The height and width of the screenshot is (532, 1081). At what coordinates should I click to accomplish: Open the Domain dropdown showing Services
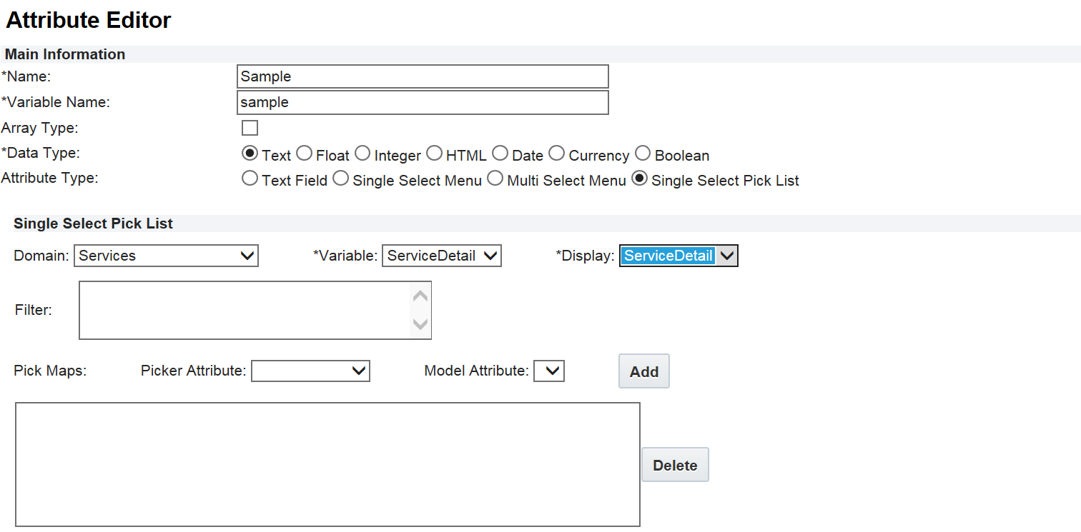coord(166,256)
